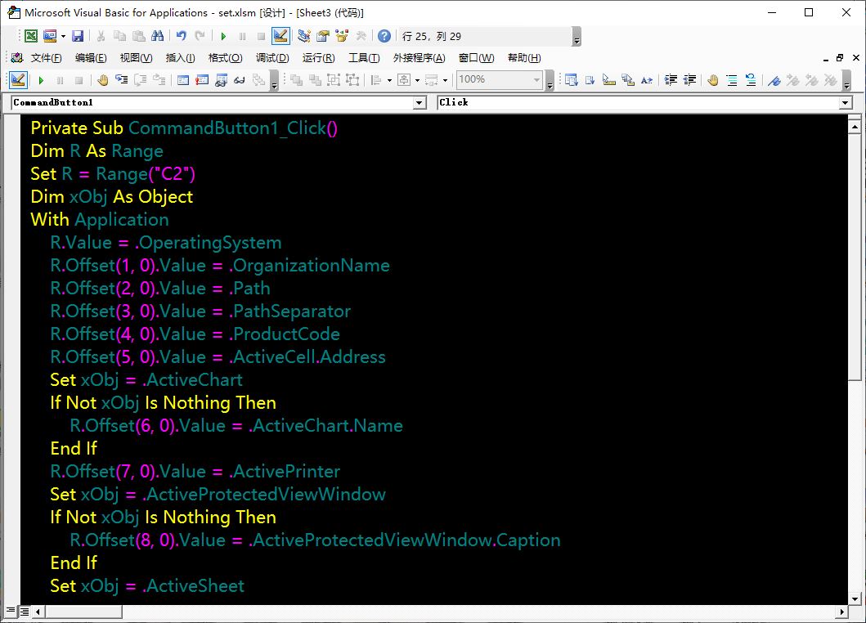
Task: Click the View Microsoft Excel icon
Action: [x=30, y=36]
